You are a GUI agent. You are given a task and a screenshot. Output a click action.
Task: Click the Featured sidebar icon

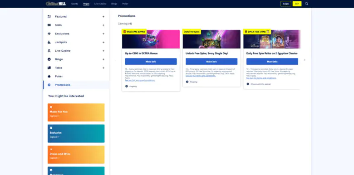49,17
